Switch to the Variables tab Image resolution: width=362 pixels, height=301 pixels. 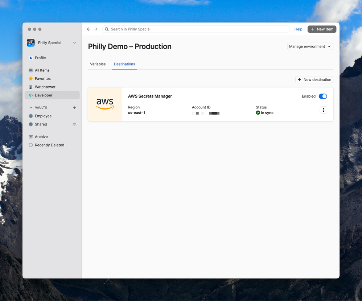coord(98,64)
